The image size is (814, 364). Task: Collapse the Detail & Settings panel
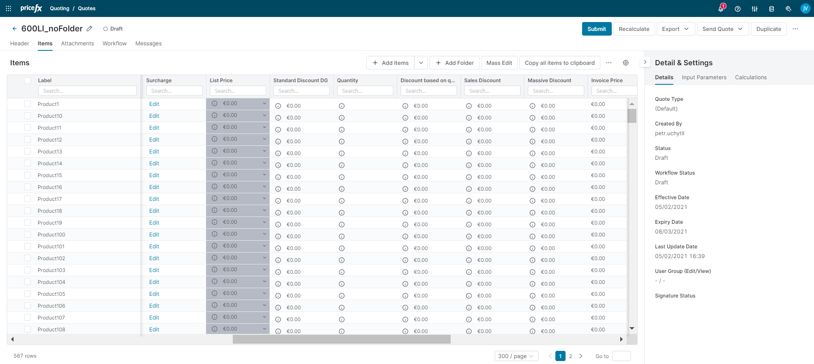tap(645, 62)
